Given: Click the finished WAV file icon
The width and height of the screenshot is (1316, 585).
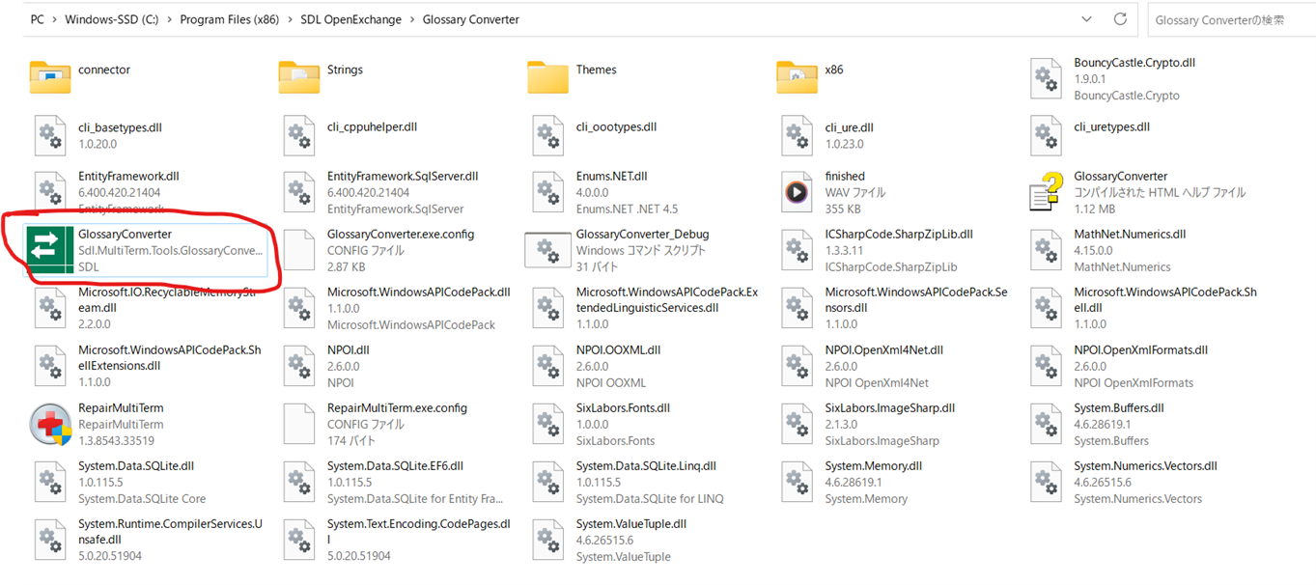Looking at the screenshot, I should (x=798, y=193).
